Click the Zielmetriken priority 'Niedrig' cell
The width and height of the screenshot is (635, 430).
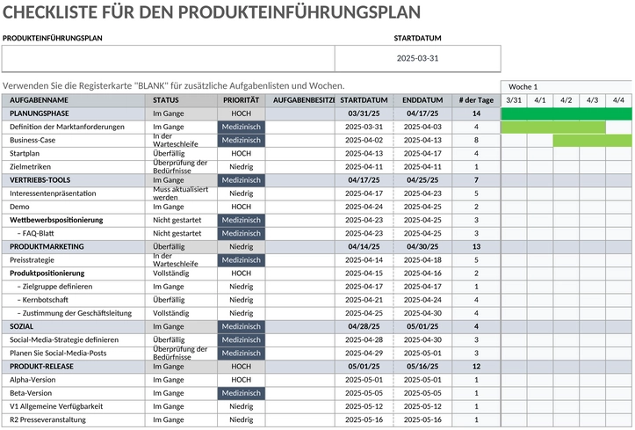click(x=241, y=167)
